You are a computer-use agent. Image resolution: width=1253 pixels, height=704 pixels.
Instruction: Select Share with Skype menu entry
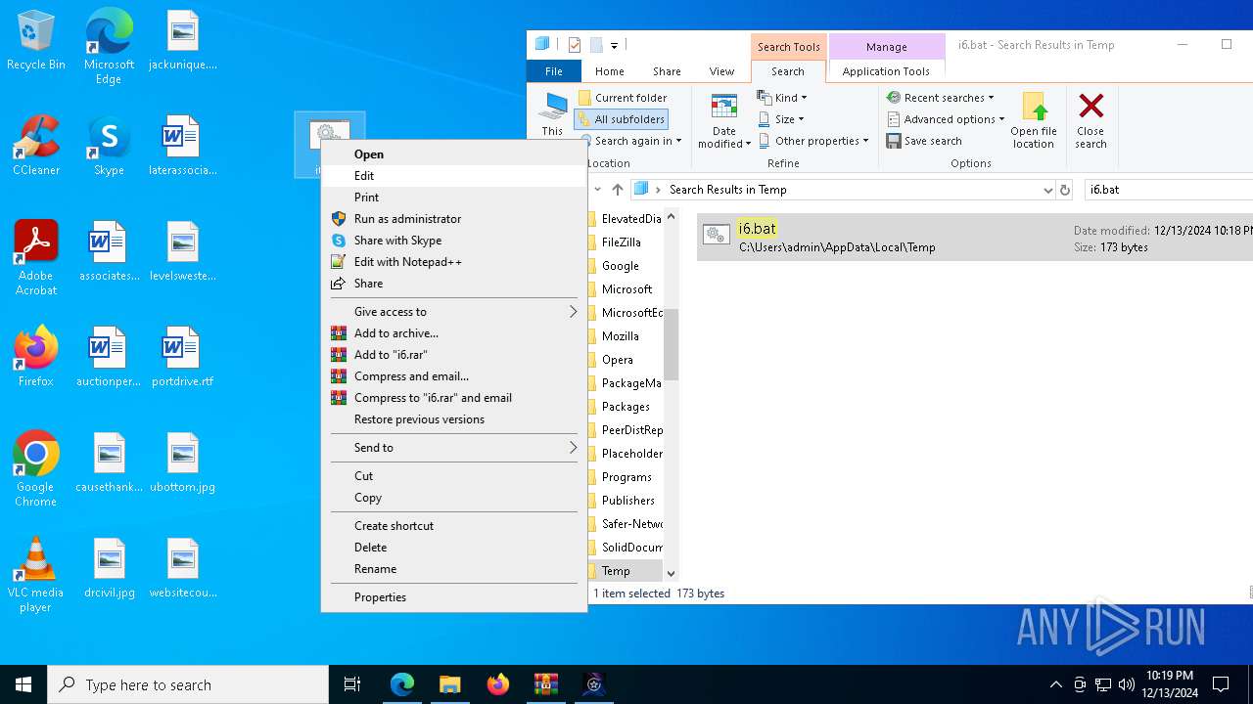point(454,241)
